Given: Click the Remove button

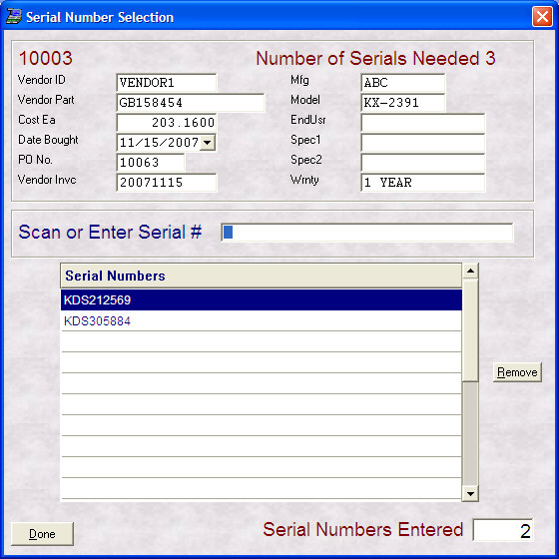Looking at the screenshot, I should [517, 372].
